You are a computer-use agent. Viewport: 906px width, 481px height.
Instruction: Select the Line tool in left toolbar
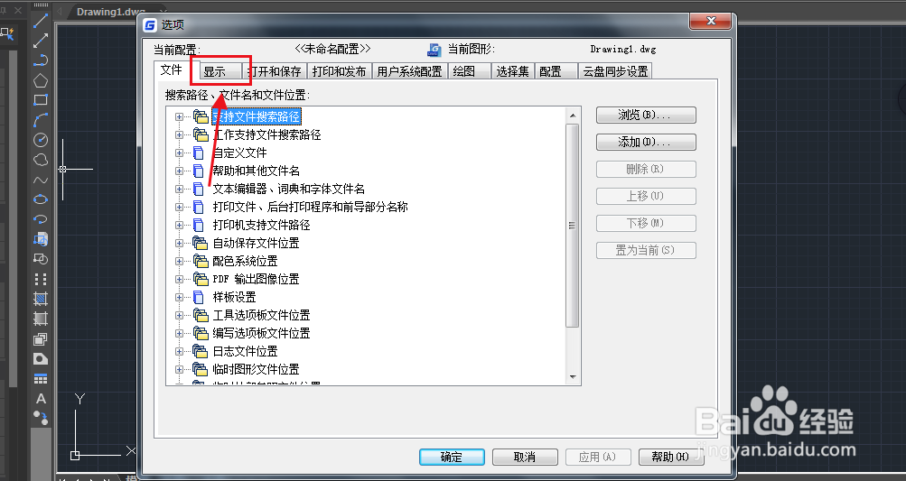[x=41, y=21]
